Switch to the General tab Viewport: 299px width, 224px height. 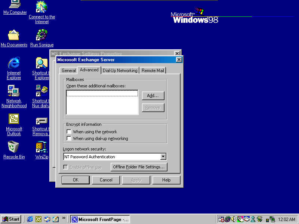[x=69, y=71]
